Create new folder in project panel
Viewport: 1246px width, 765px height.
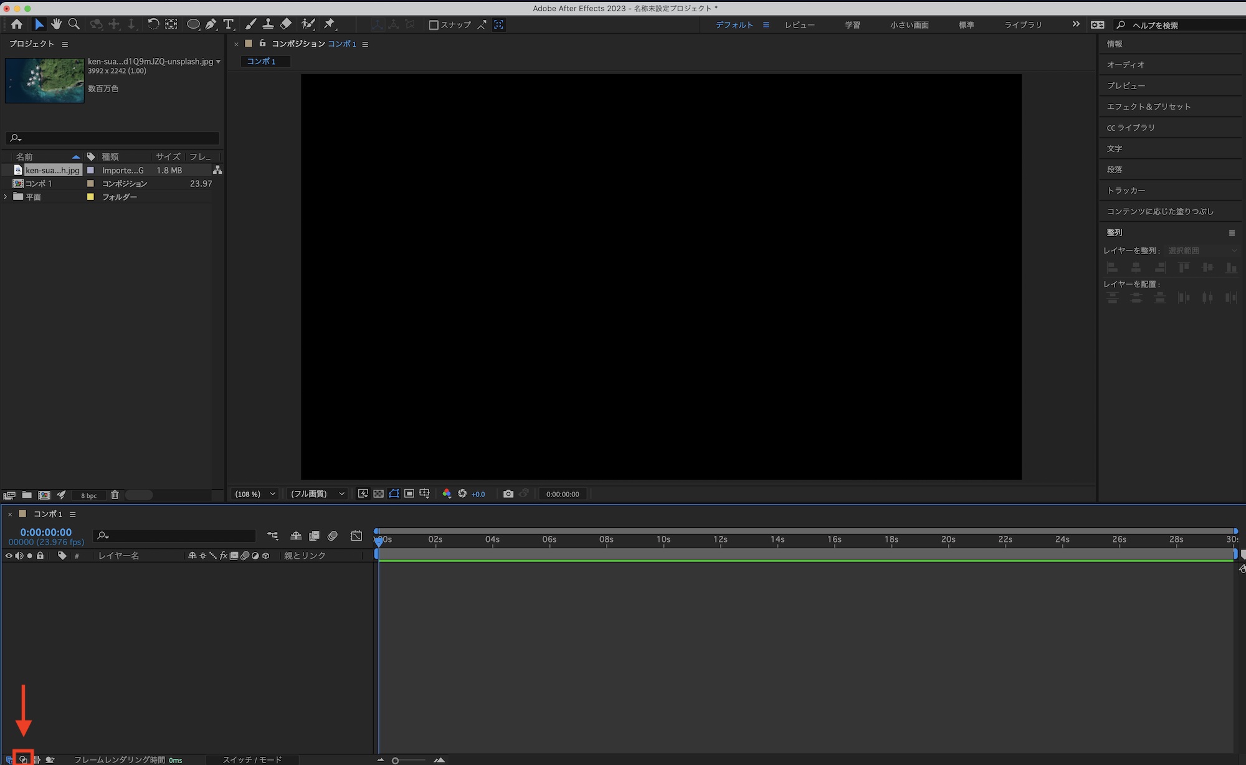(27, 495)
